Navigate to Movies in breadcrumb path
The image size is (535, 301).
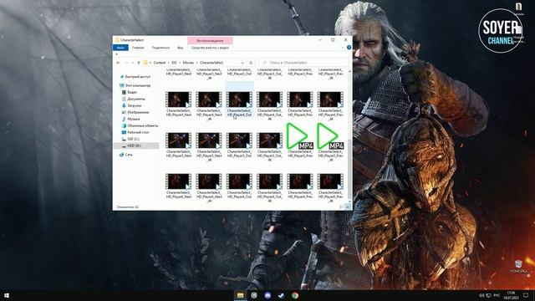(x=188, y=63)
